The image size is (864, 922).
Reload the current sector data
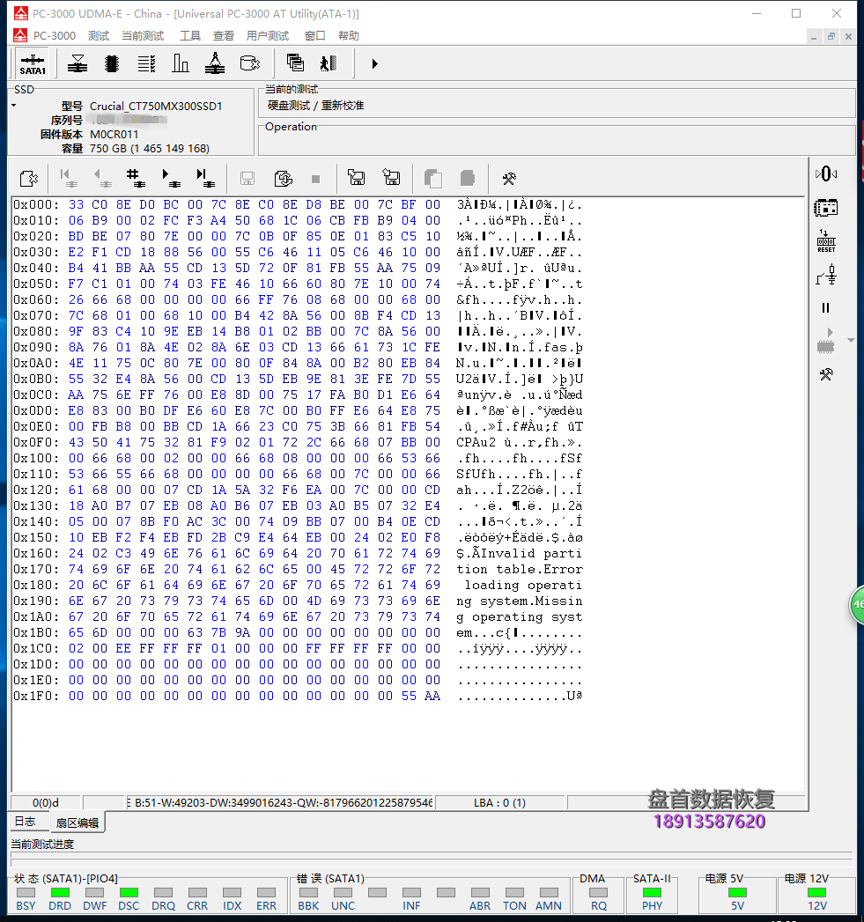coord(283,178)
